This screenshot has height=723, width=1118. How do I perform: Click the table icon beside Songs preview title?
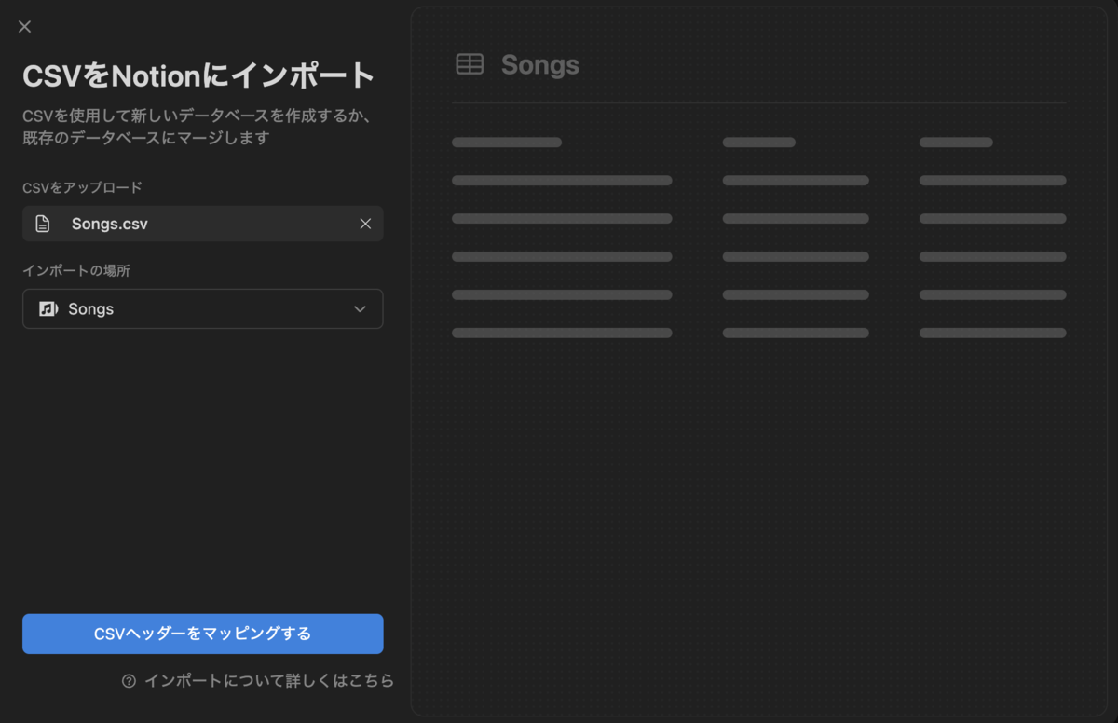(470, 64)
